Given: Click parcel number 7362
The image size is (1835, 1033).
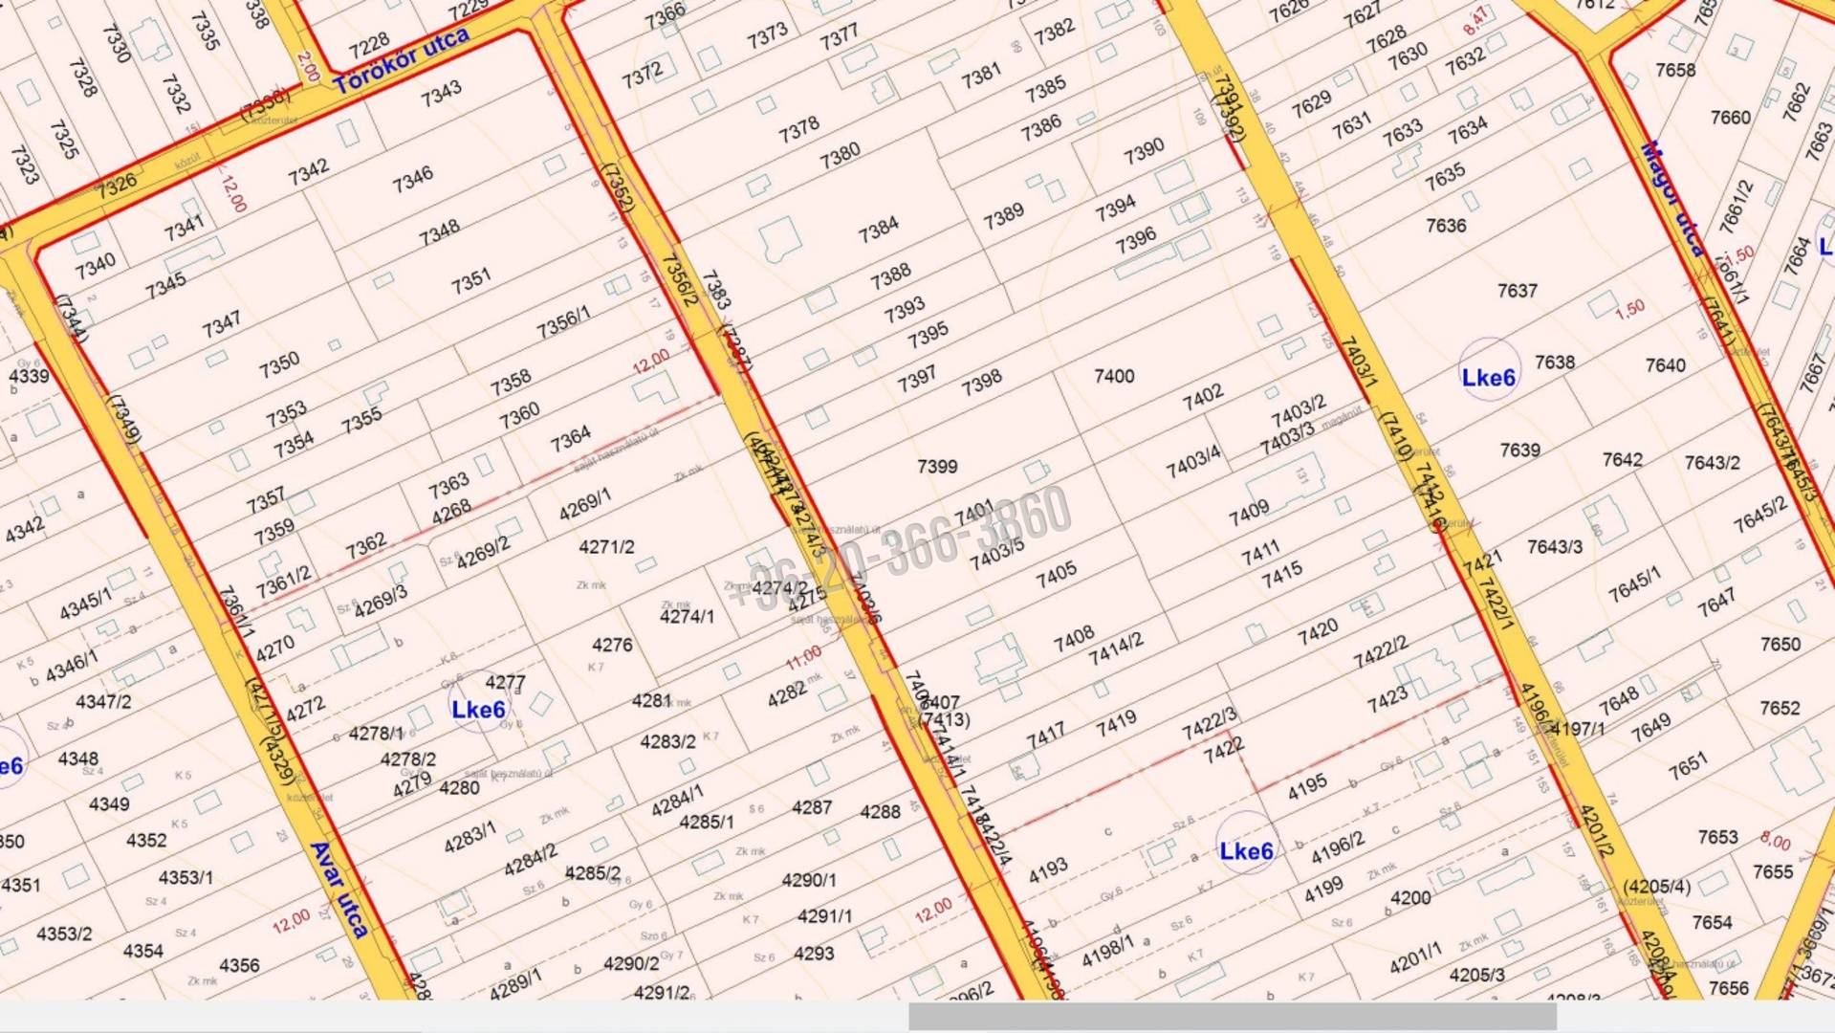Looking at the screenshot, I should (365, 547).
